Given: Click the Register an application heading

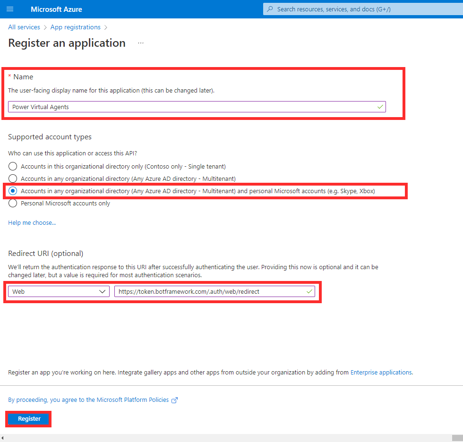Looking at the screenshot, I should click(x=67, y=43).
